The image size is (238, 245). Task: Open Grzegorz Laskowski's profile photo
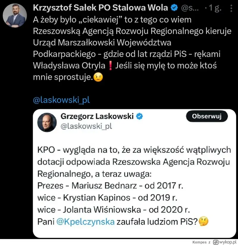47,122
